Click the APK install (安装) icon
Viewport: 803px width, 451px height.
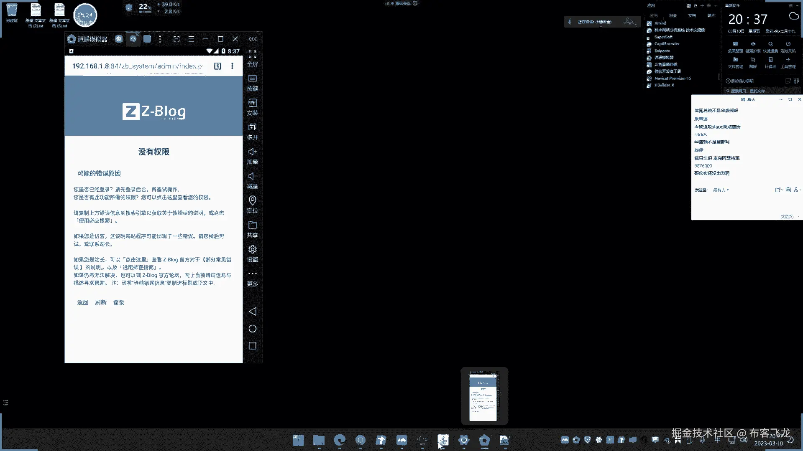252,103
